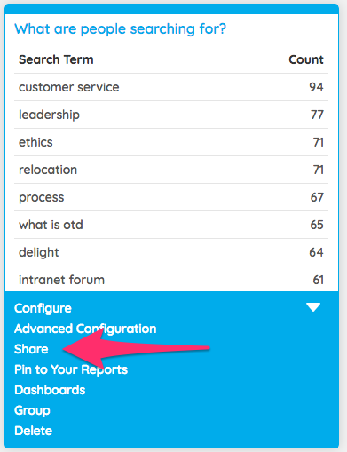Image resolution: width=347 pixels, height=452 pixels.
Task: Click the count 94 value
Action: [x=316, y=87]
